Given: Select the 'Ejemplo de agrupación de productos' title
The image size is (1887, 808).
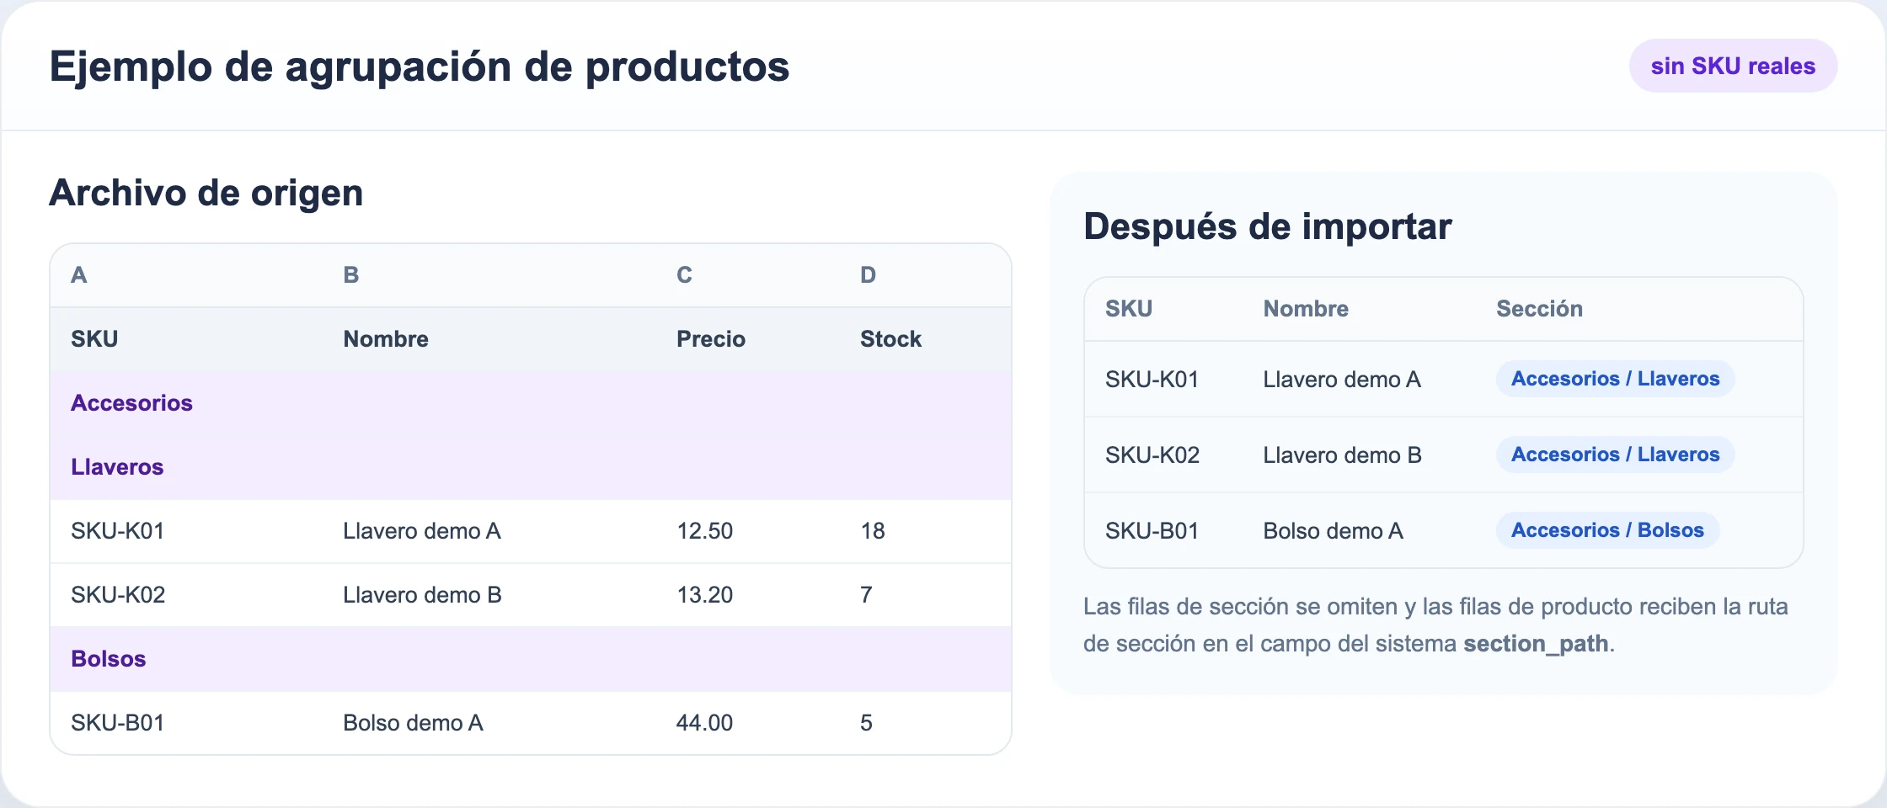Looking at the screenshot, I should (x=420, y=66).
